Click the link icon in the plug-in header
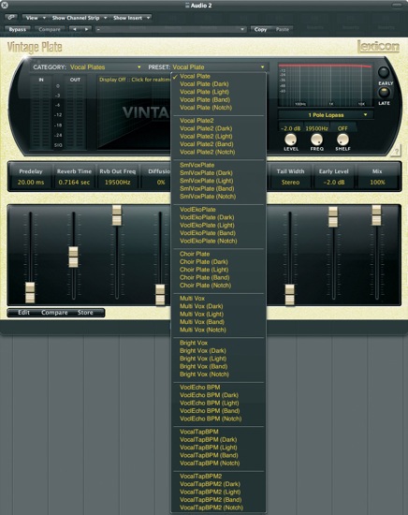The image size is (408, 515). 11,17
